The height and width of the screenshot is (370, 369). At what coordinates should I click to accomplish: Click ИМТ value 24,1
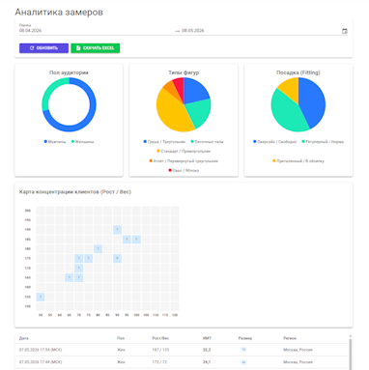click(x=207, y=362)
